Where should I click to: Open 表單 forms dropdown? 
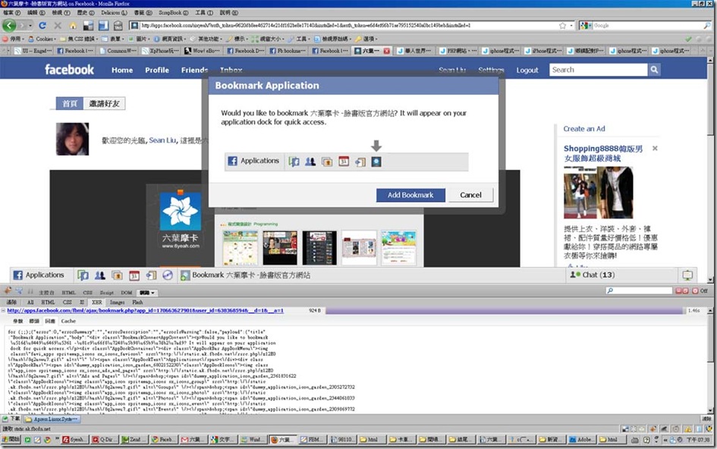pyautogui.click(x=112, y=39)
